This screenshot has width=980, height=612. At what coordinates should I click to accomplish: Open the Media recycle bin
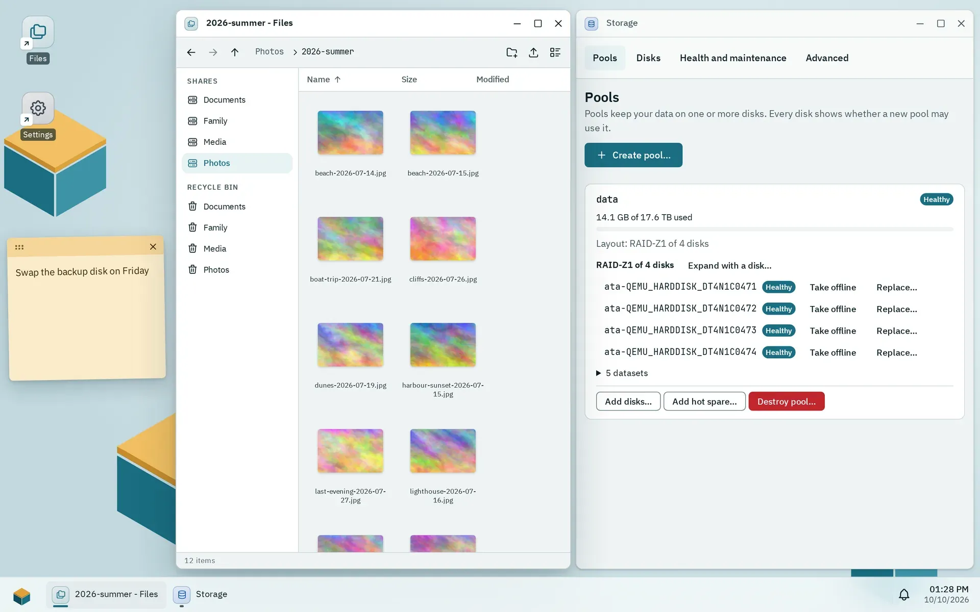pyautogui.click(x=237, y=248)
